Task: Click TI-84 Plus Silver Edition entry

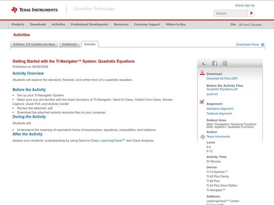Action: pos(222,185)
